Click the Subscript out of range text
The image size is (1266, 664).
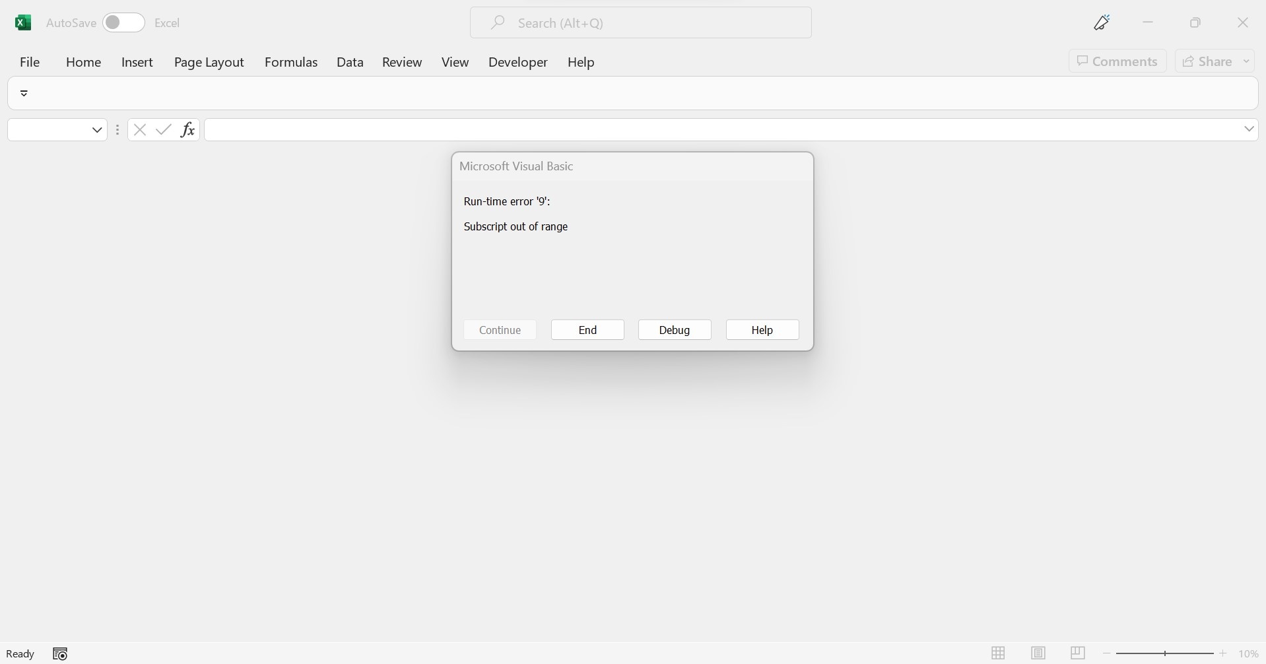[516, 226]
